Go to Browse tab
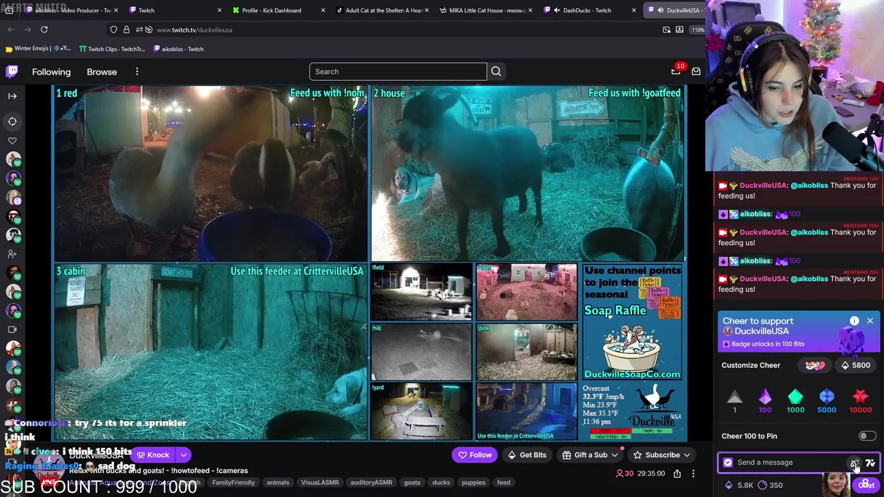This screenshot has height=497, width=884. (x=102, y=72)
